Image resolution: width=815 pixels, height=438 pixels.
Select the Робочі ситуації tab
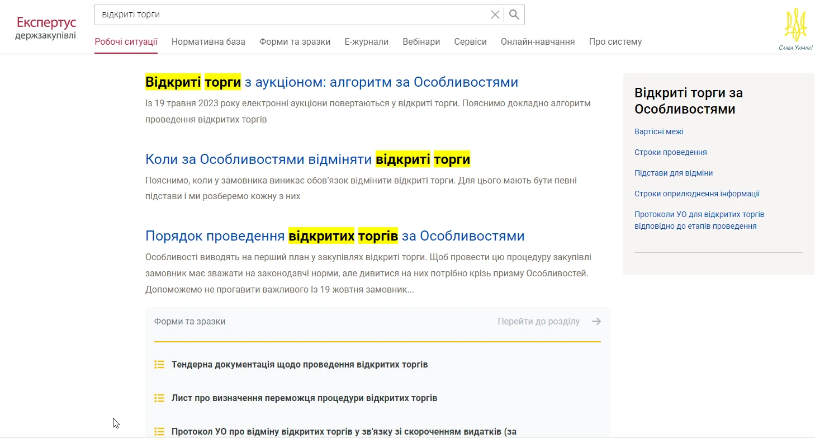pyautogui.click(x=126, y=41)
